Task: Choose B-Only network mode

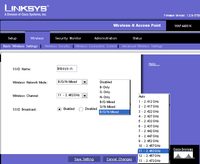Action: (x=114, y=87)
